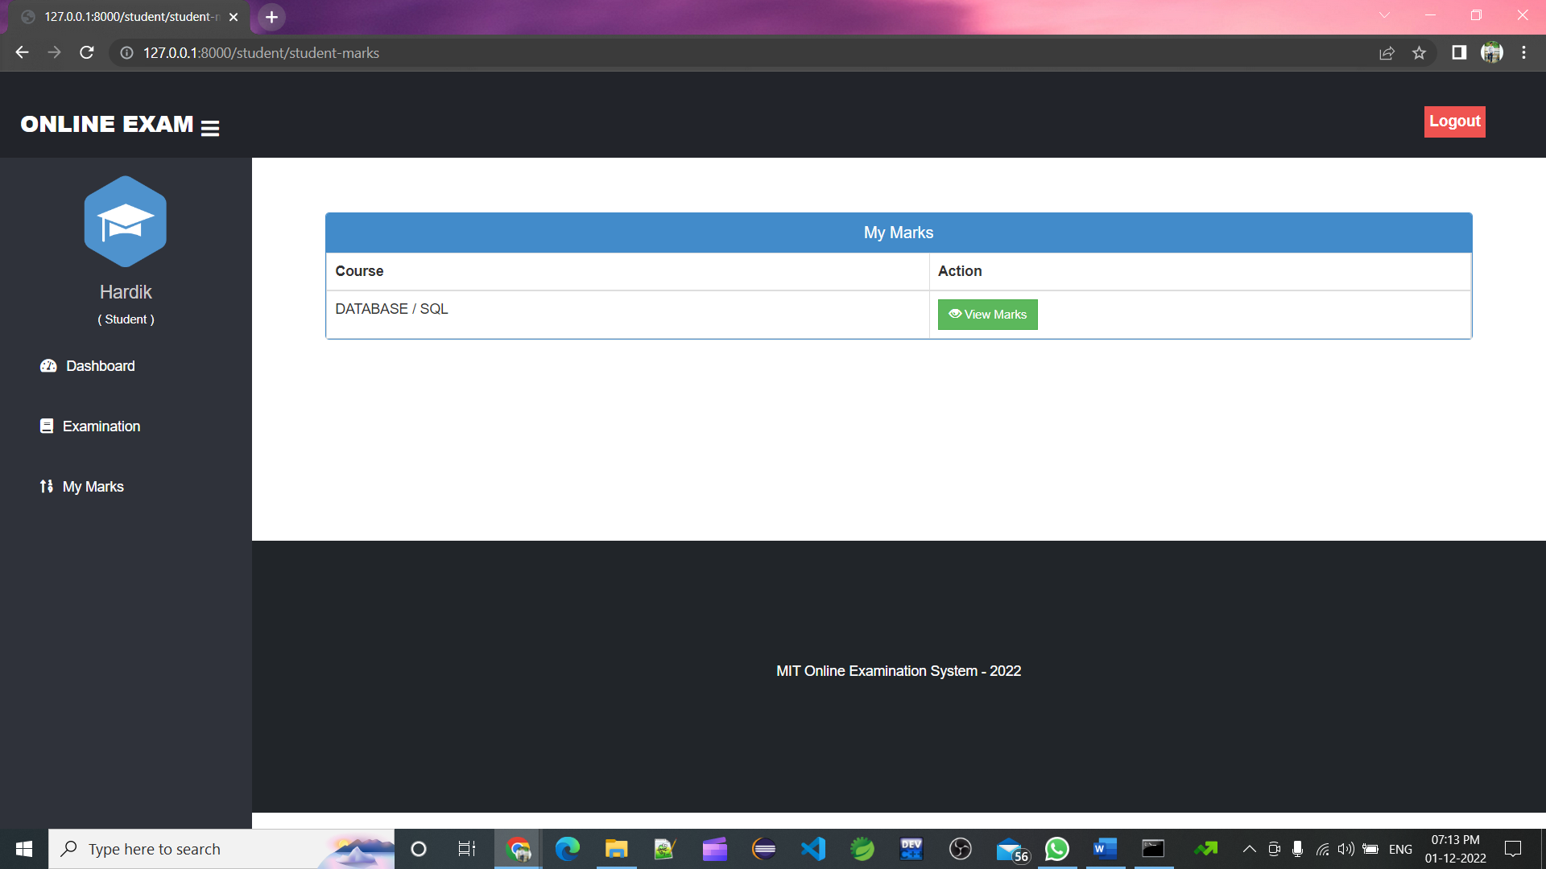Open a new browser tab
Screen dimensions: 1546x869
coord(271,17)
